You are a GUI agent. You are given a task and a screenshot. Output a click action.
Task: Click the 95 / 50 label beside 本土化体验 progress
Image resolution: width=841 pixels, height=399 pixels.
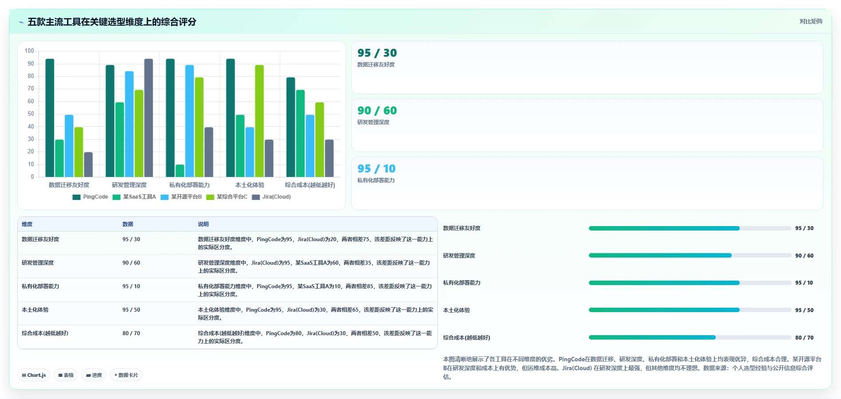(804, 310)
